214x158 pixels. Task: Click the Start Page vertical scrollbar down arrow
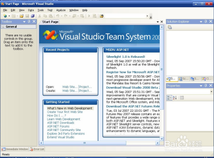pyautogui.click(x=162, y=139)
